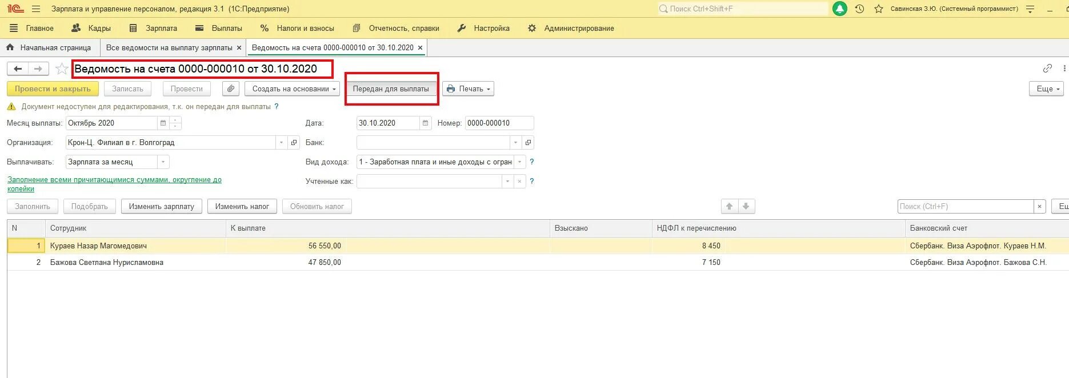Open the 1C main menu logo
This screenshot has height=378, width=1069.
[16, 9]
